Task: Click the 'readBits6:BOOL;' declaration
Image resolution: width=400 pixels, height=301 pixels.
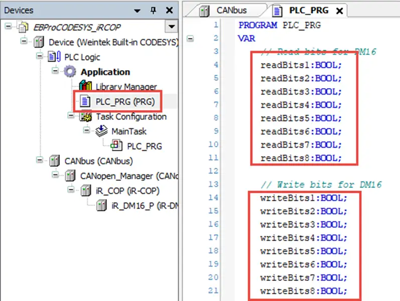Action: [301, 131]
